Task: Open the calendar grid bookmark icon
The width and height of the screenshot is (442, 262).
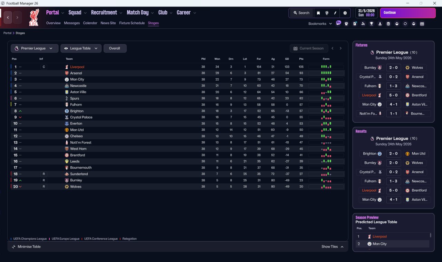Action: coord(422,24)
